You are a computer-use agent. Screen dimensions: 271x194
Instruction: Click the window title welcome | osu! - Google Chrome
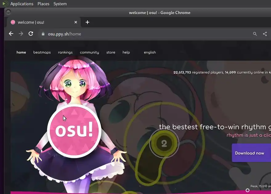(160, 13)
